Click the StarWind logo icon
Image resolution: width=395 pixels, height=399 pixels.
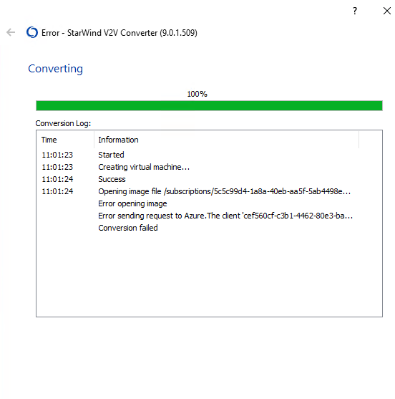32,32
